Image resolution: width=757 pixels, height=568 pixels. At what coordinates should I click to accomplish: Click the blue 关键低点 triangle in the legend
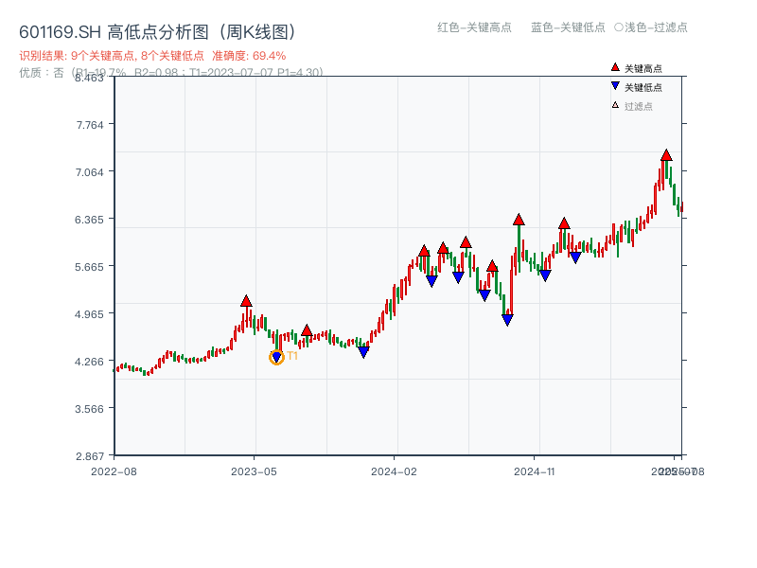[615, 86]
